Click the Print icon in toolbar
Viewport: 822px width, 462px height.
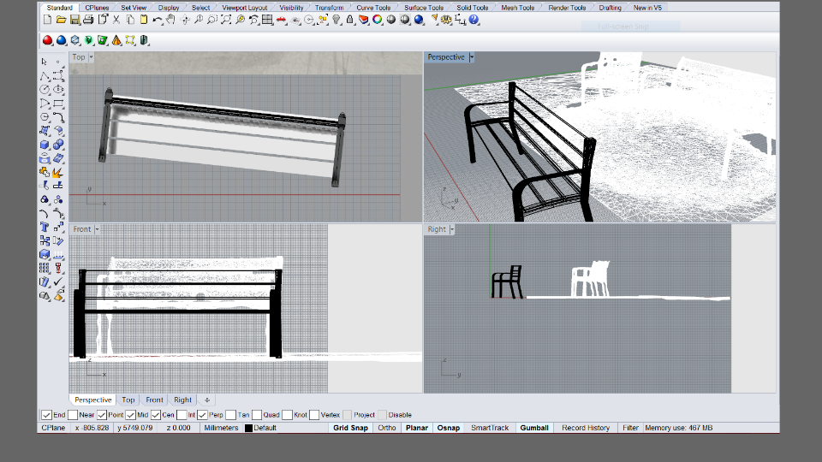88,20
